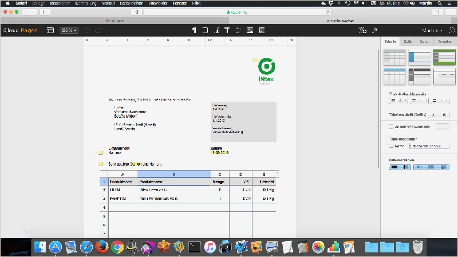Insert a chart with the bar chart icon
458x257 pixels.
216,30
